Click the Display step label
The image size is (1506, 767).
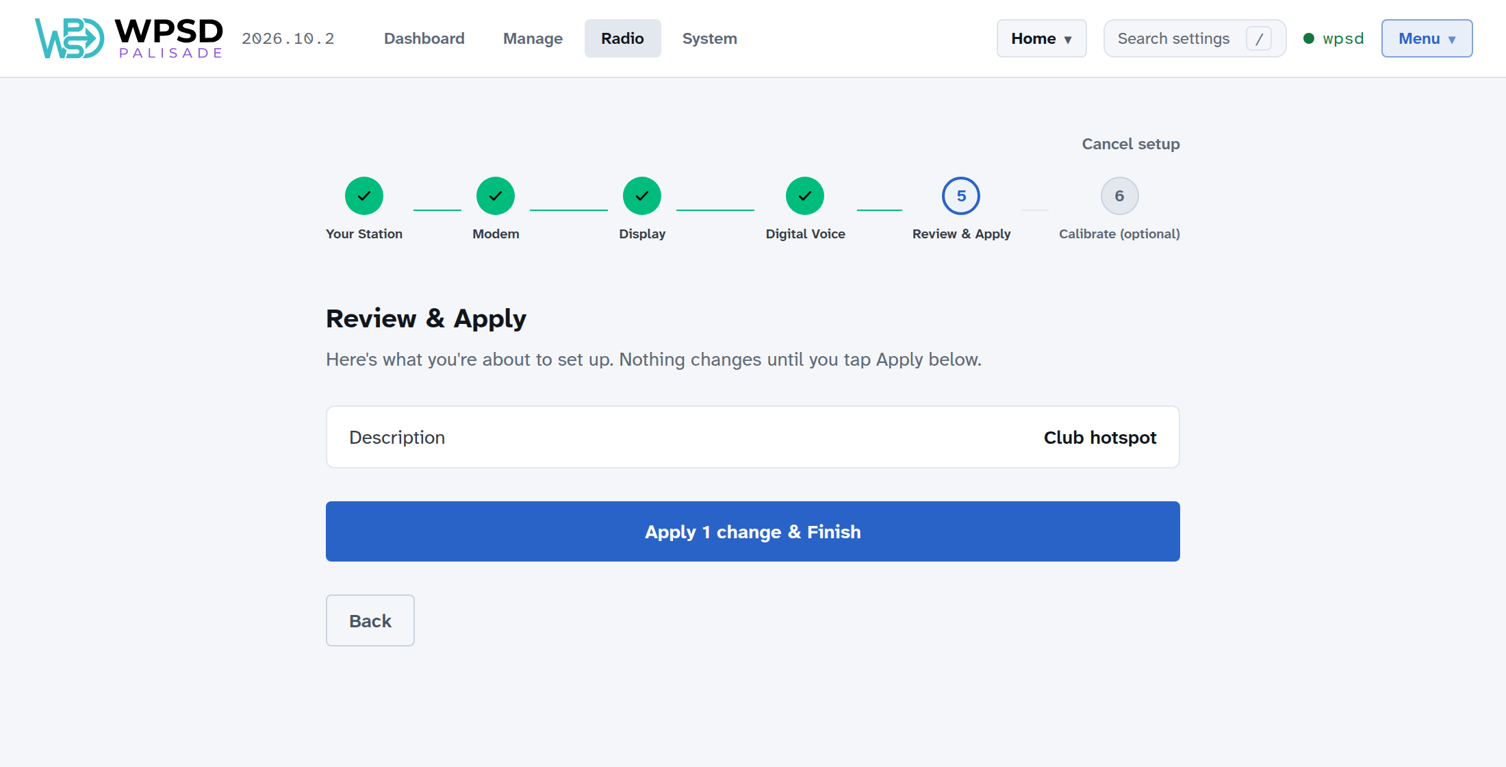coord(642,234)
